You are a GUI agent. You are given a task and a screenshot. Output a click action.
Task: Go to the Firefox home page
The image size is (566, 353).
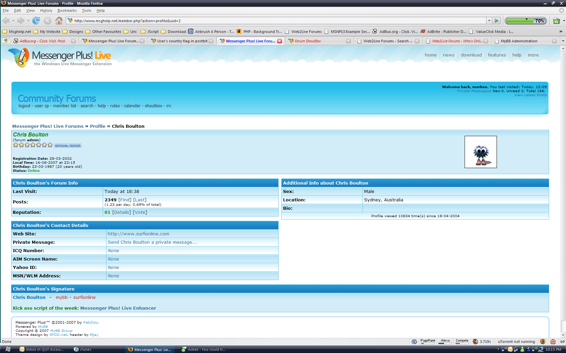click(x=59, y=21)
